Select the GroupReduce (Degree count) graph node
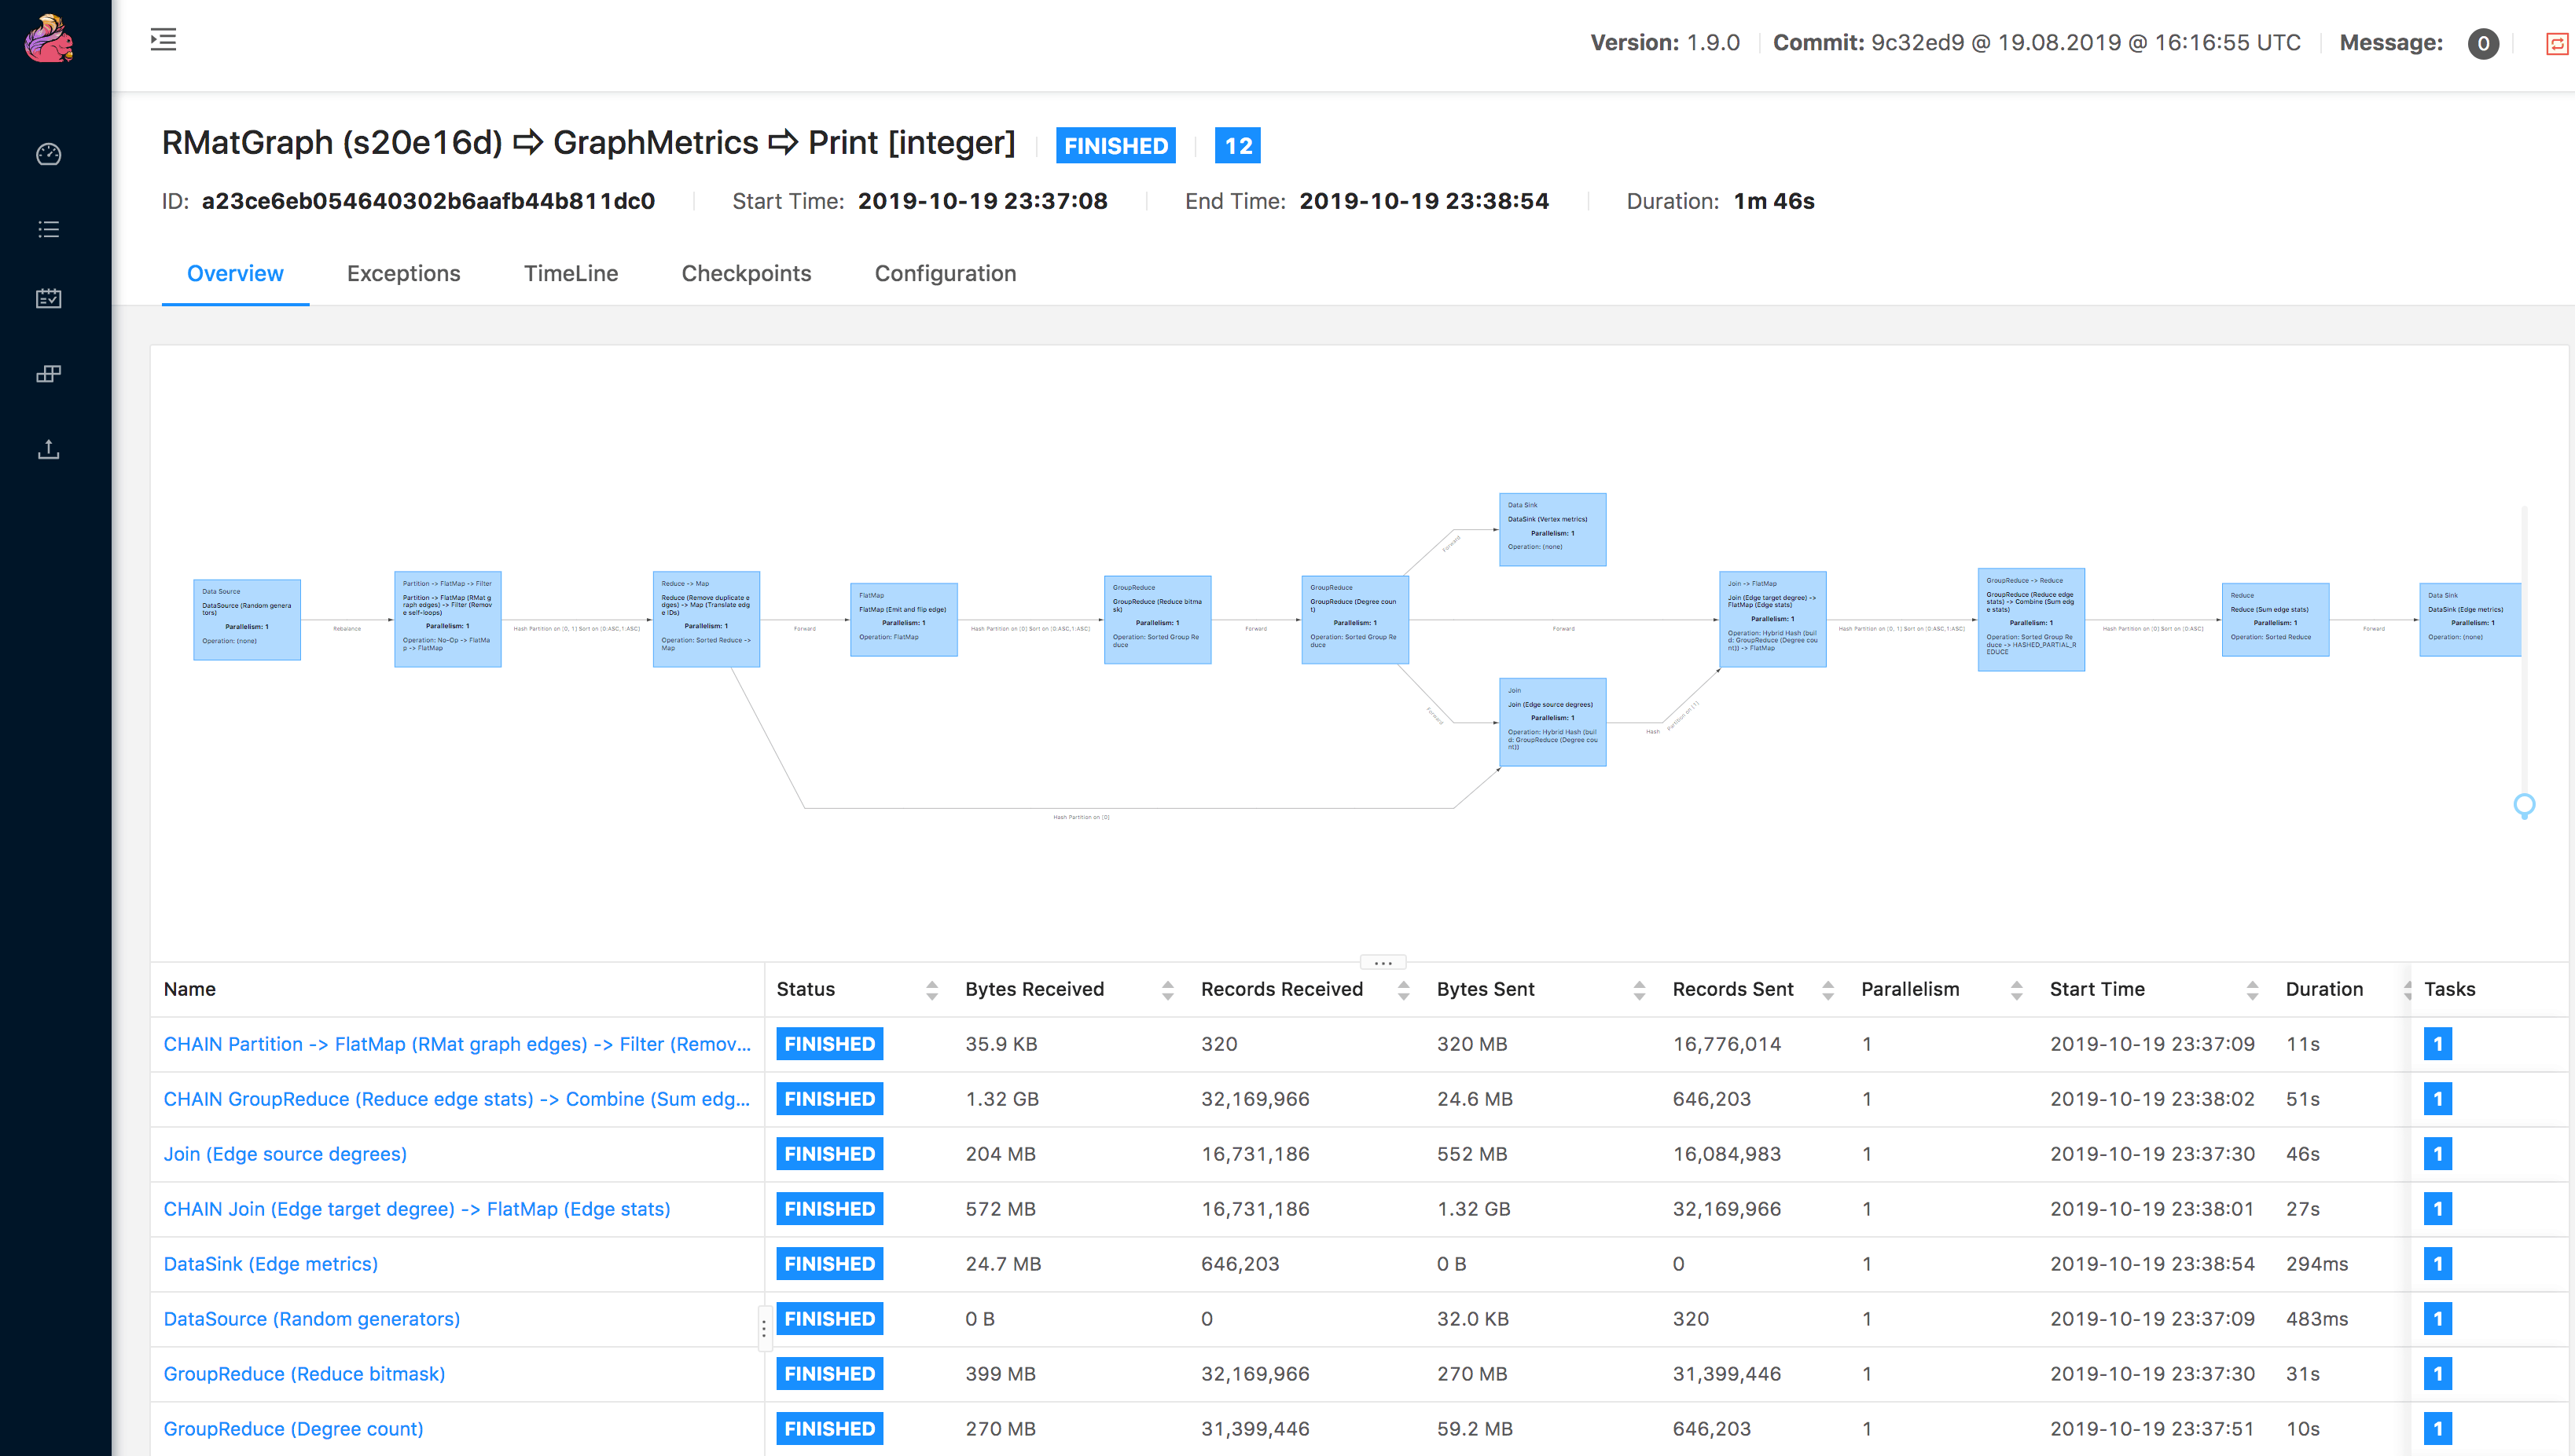 tap(1355, 619)
